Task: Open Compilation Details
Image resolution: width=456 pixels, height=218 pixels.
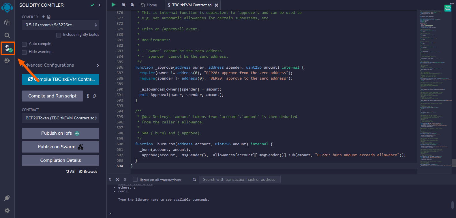Action: coord(61,160)
